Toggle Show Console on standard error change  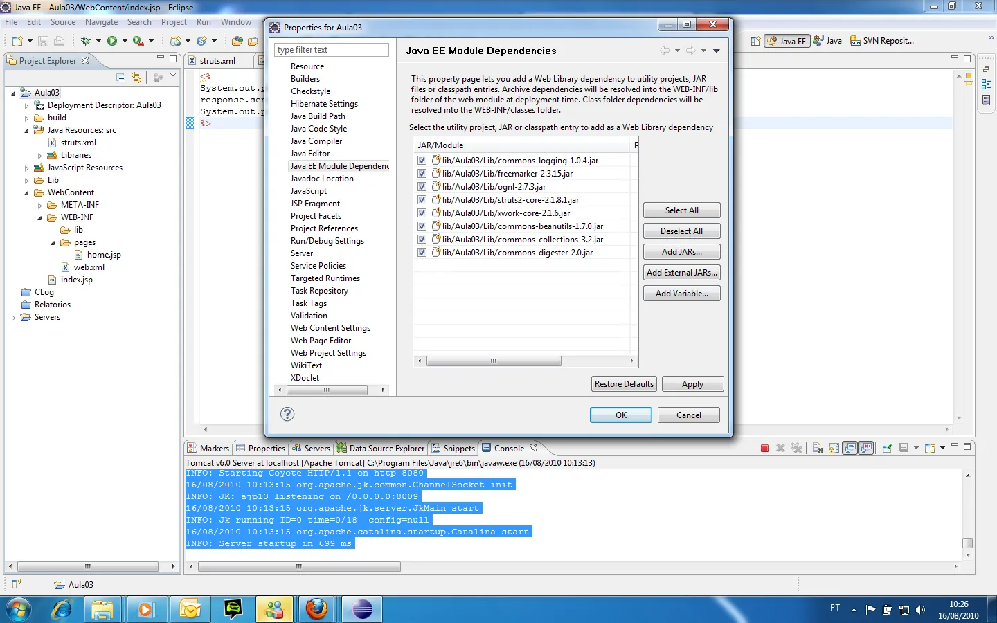[x=866, y=449]
